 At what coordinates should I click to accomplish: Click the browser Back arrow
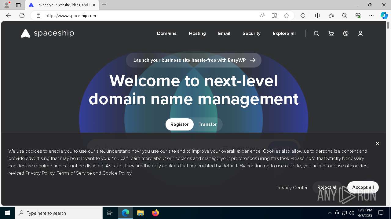click(x=9, y=16)
